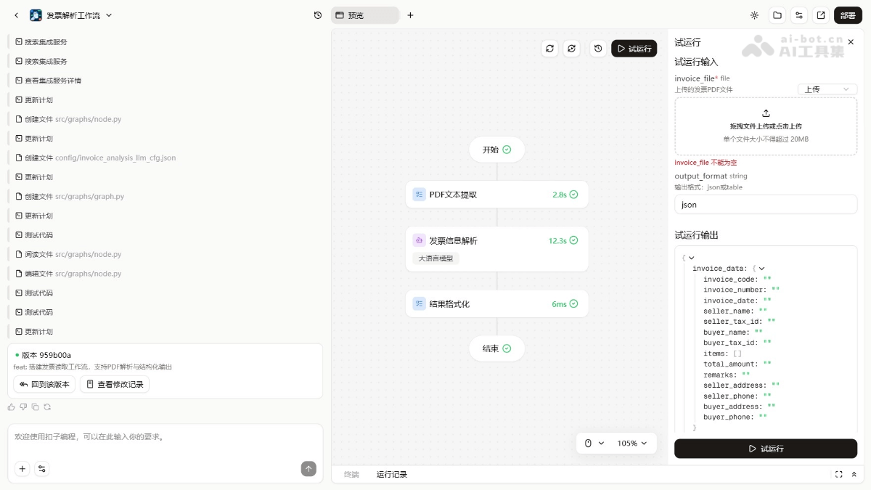Click the 部署 deploy button
The image size is (871, 490).
pyautogui.click(x=848, y=15)
